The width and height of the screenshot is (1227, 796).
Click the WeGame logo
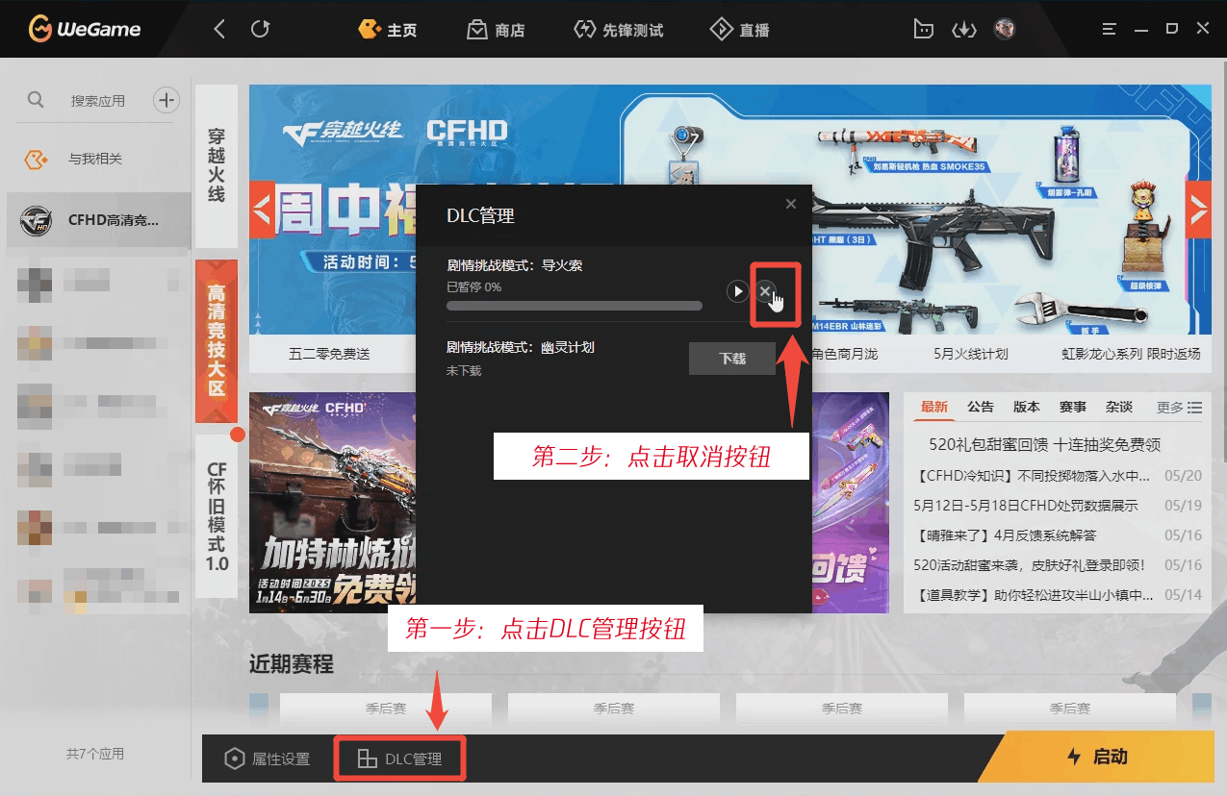85,30
